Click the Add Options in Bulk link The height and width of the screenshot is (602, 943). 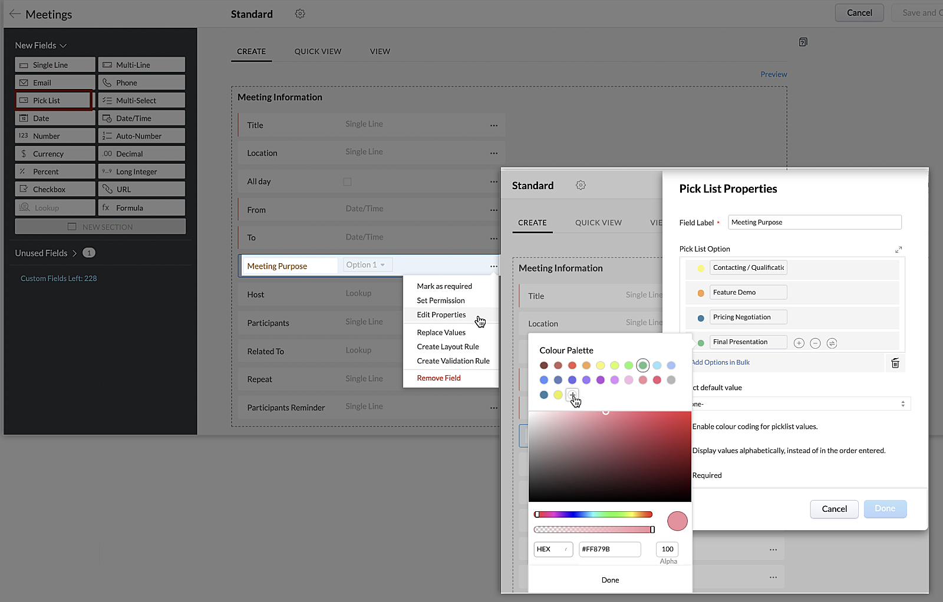(721, 362)
